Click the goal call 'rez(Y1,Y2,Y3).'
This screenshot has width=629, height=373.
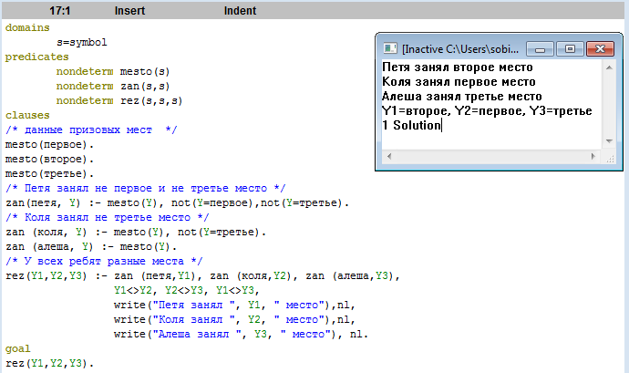[49, 364]
